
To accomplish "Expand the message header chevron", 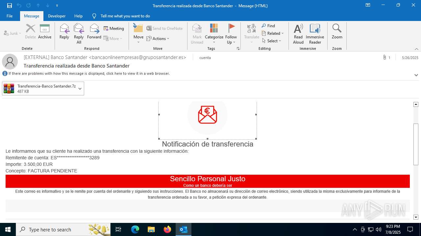I will tap(416, 75).
